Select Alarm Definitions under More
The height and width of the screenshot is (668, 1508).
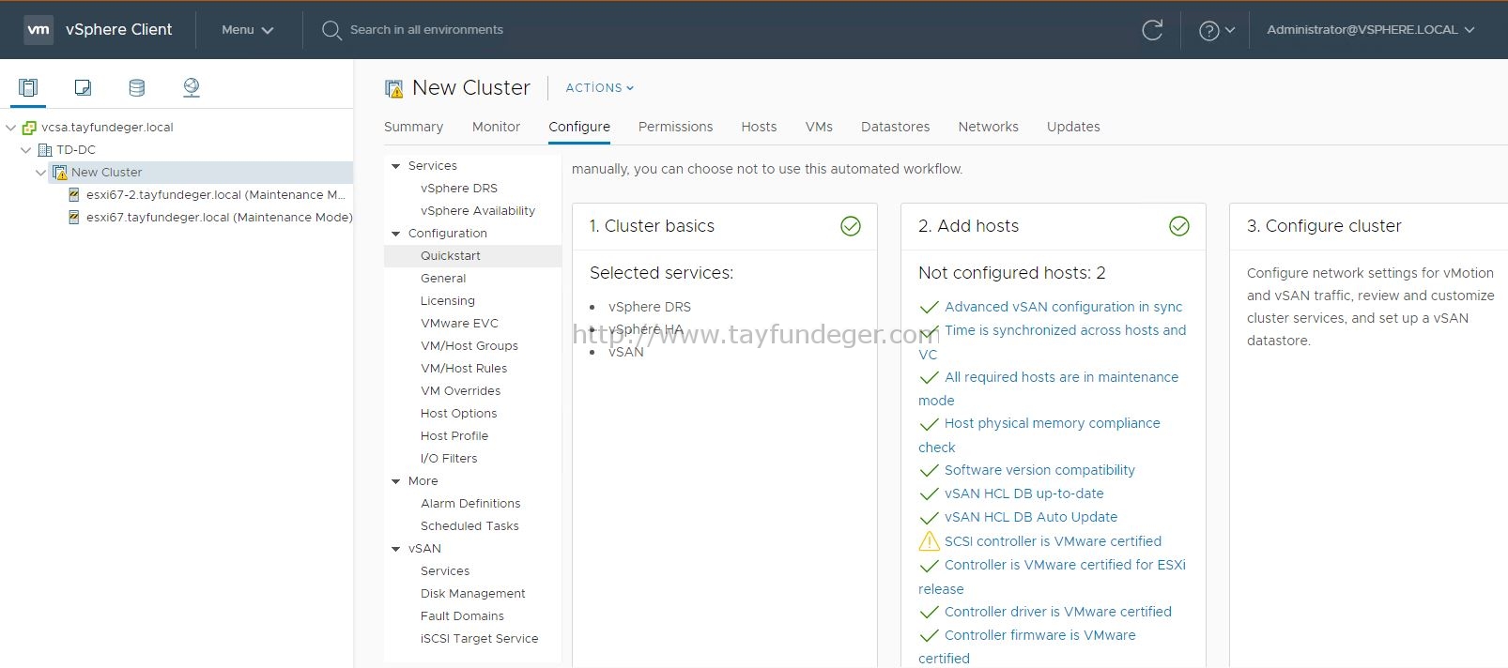click(472, 504)
